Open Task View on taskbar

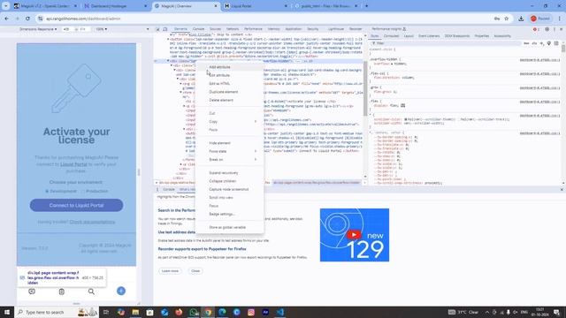pos(106,312)
